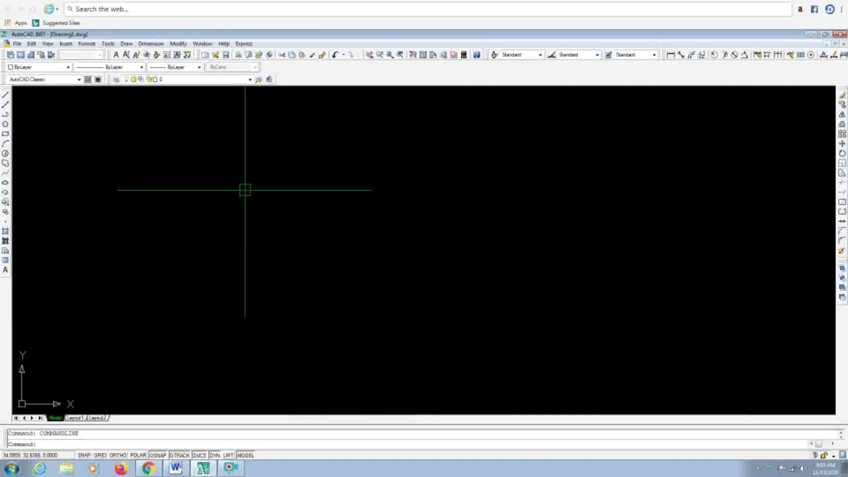This screenshot has height=477, width=848.
Task: Toggle SNAP mode in status bar
Action: [x=84, y=455]
